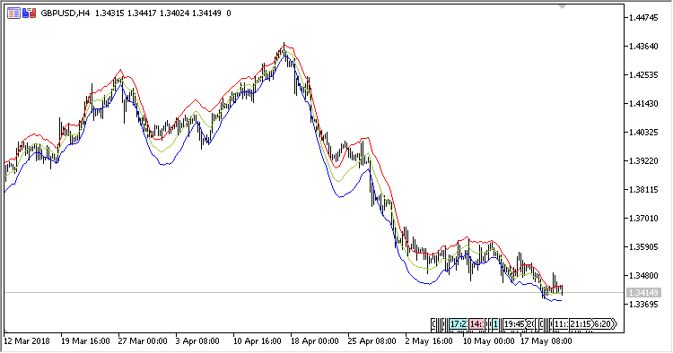Click the open price 1.34315

click(x=109, y=13)
